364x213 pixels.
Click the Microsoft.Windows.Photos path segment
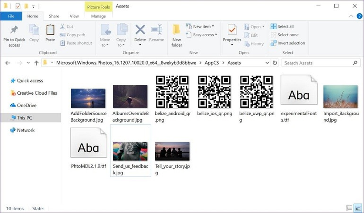pyautogui.click(x=126, y=63)
